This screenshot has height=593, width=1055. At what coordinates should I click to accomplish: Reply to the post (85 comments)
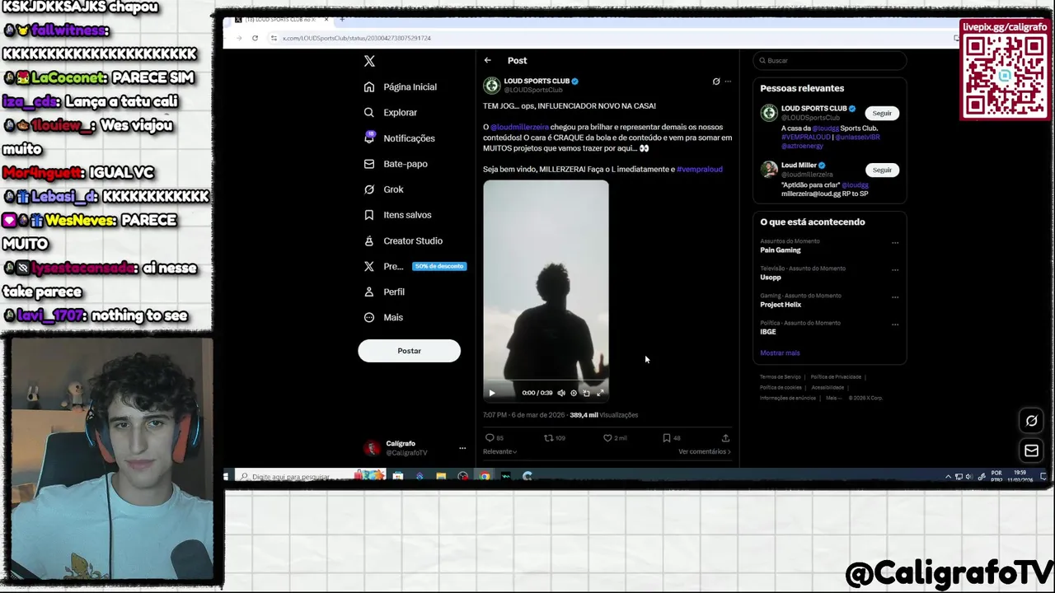pyautogui.click(x=494, y=438)
